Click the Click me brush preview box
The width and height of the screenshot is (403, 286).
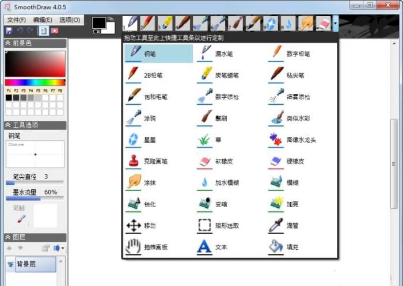35,154
